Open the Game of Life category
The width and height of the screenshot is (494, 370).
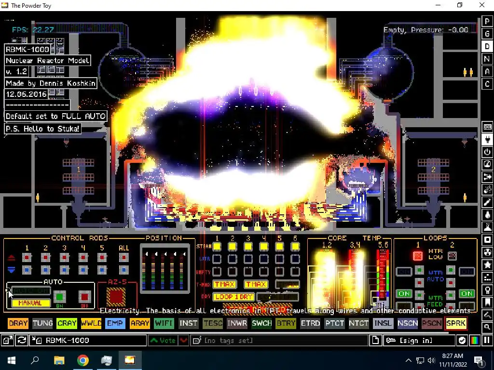pyautogui.click(x=487, y=277)
